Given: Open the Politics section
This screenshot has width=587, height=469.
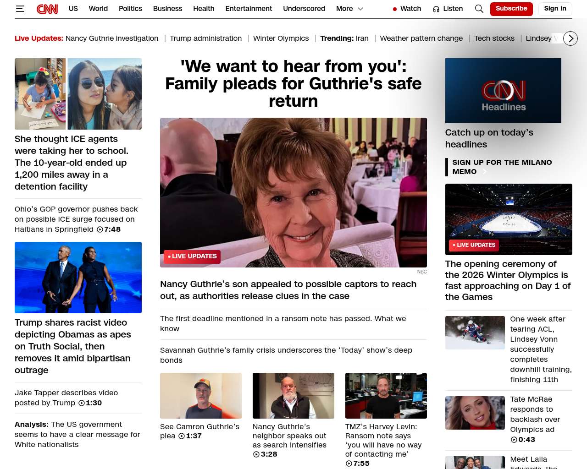Looking at the screenshot, I should (130, 9).
